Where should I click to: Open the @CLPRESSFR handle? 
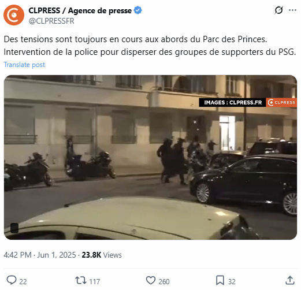pos(51,21)
